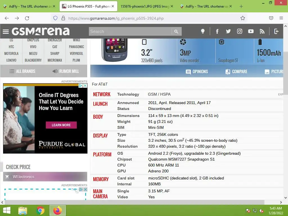The image size is (288, 216).
Task: Open Lenovo brand link
Action: 11,60
